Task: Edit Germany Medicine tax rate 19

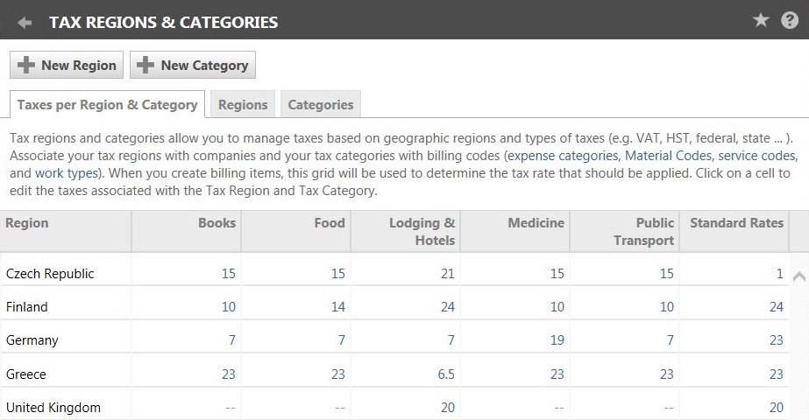Action: tap(557, 340)
